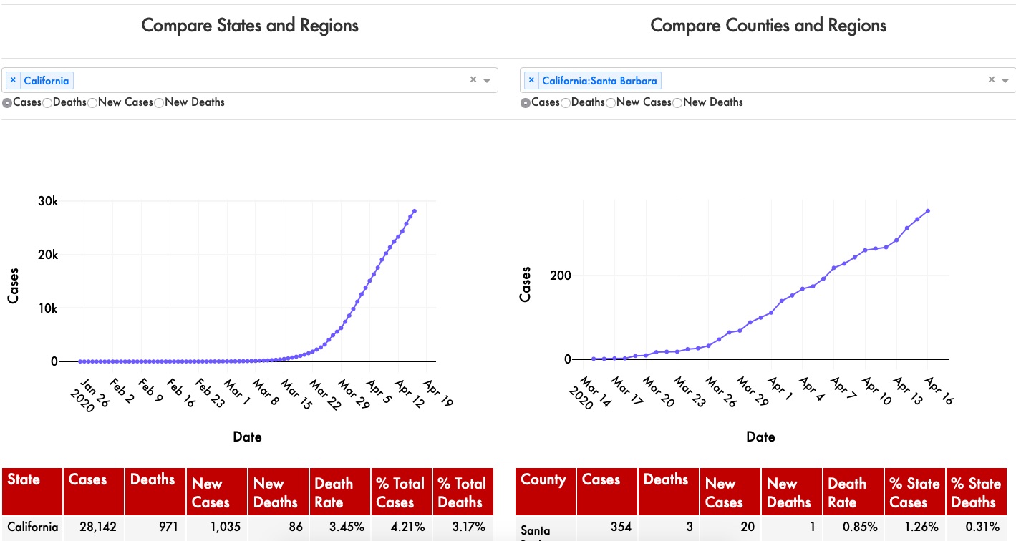Sort county table by Death Rate header
The width and height of the screenshot is (1016, 541).
(854, 492)
